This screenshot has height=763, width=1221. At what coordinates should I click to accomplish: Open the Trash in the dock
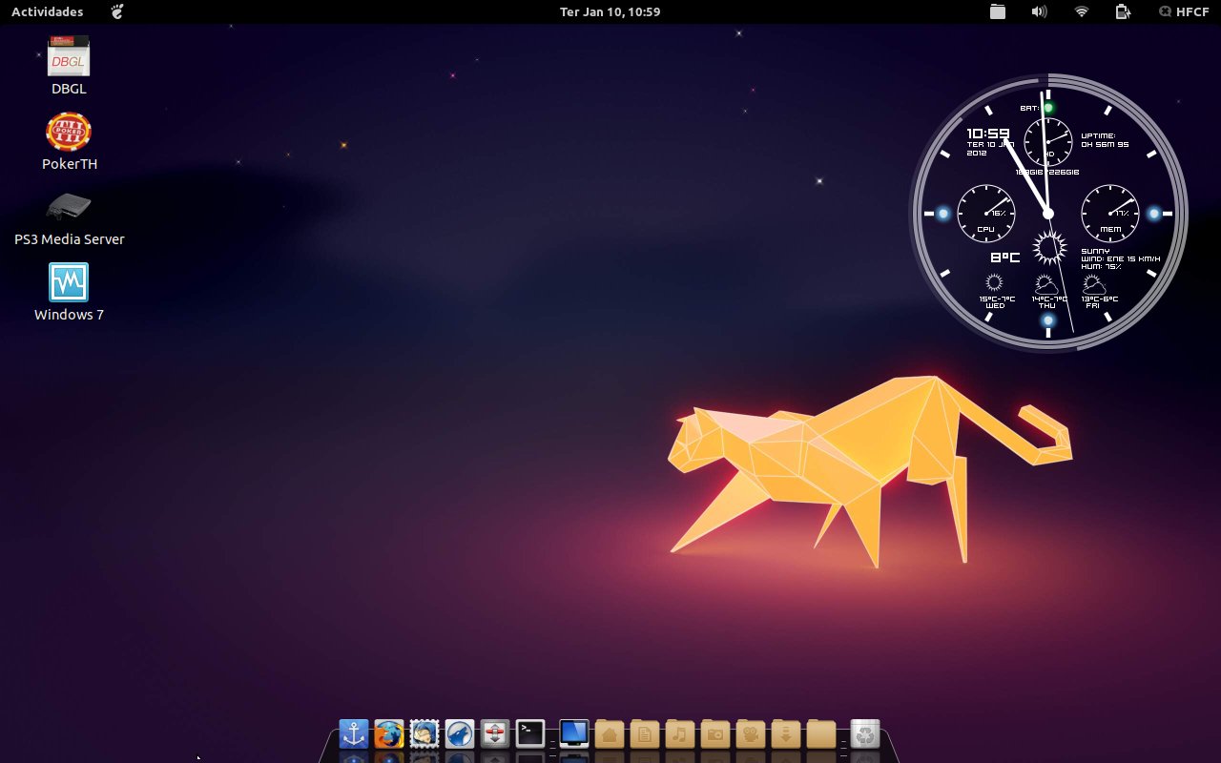point(865,733)
